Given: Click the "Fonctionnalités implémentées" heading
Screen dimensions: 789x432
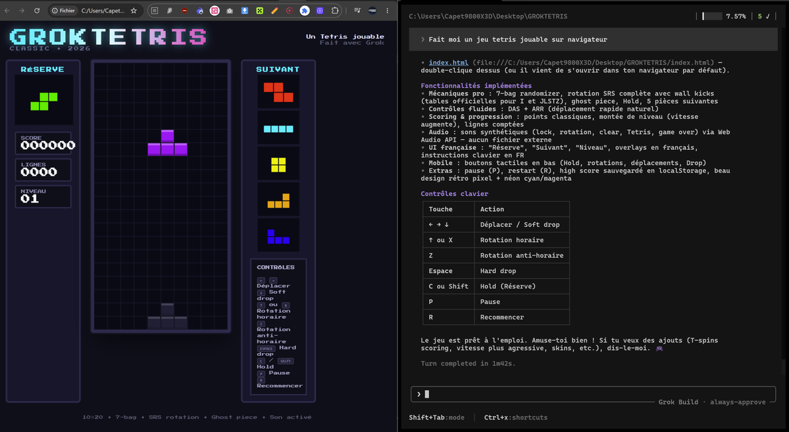Looking at the screenshot, I should [476, 85].
